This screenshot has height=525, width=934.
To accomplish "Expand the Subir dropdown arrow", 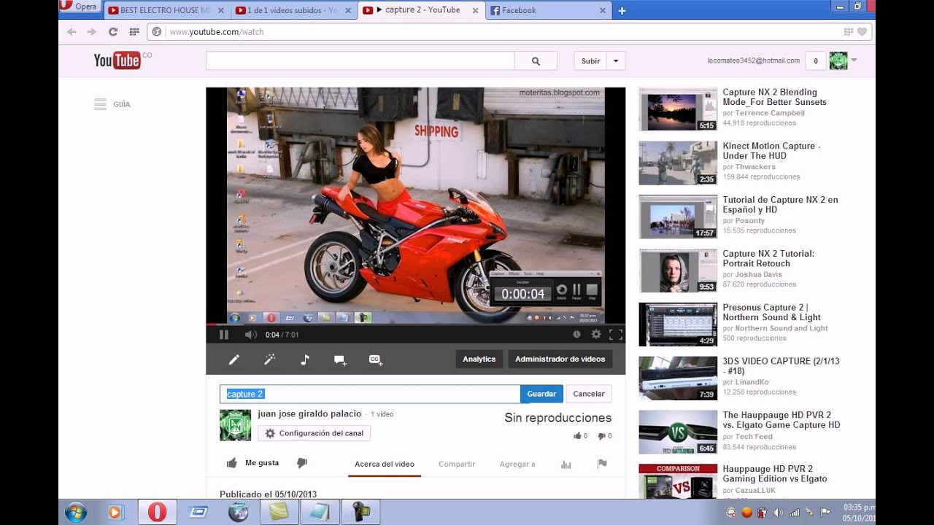I will click(616, 61).
